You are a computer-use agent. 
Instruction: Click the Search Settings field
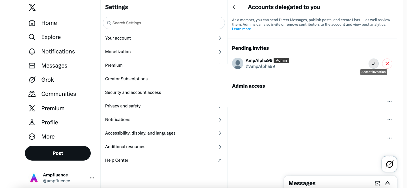tap(164, 23)
